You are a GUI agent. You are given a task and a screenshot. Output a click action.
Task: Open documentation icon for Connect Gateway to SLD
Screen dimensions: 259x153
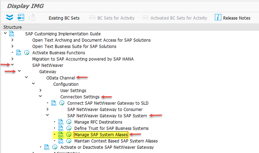(x=54, y=103)
